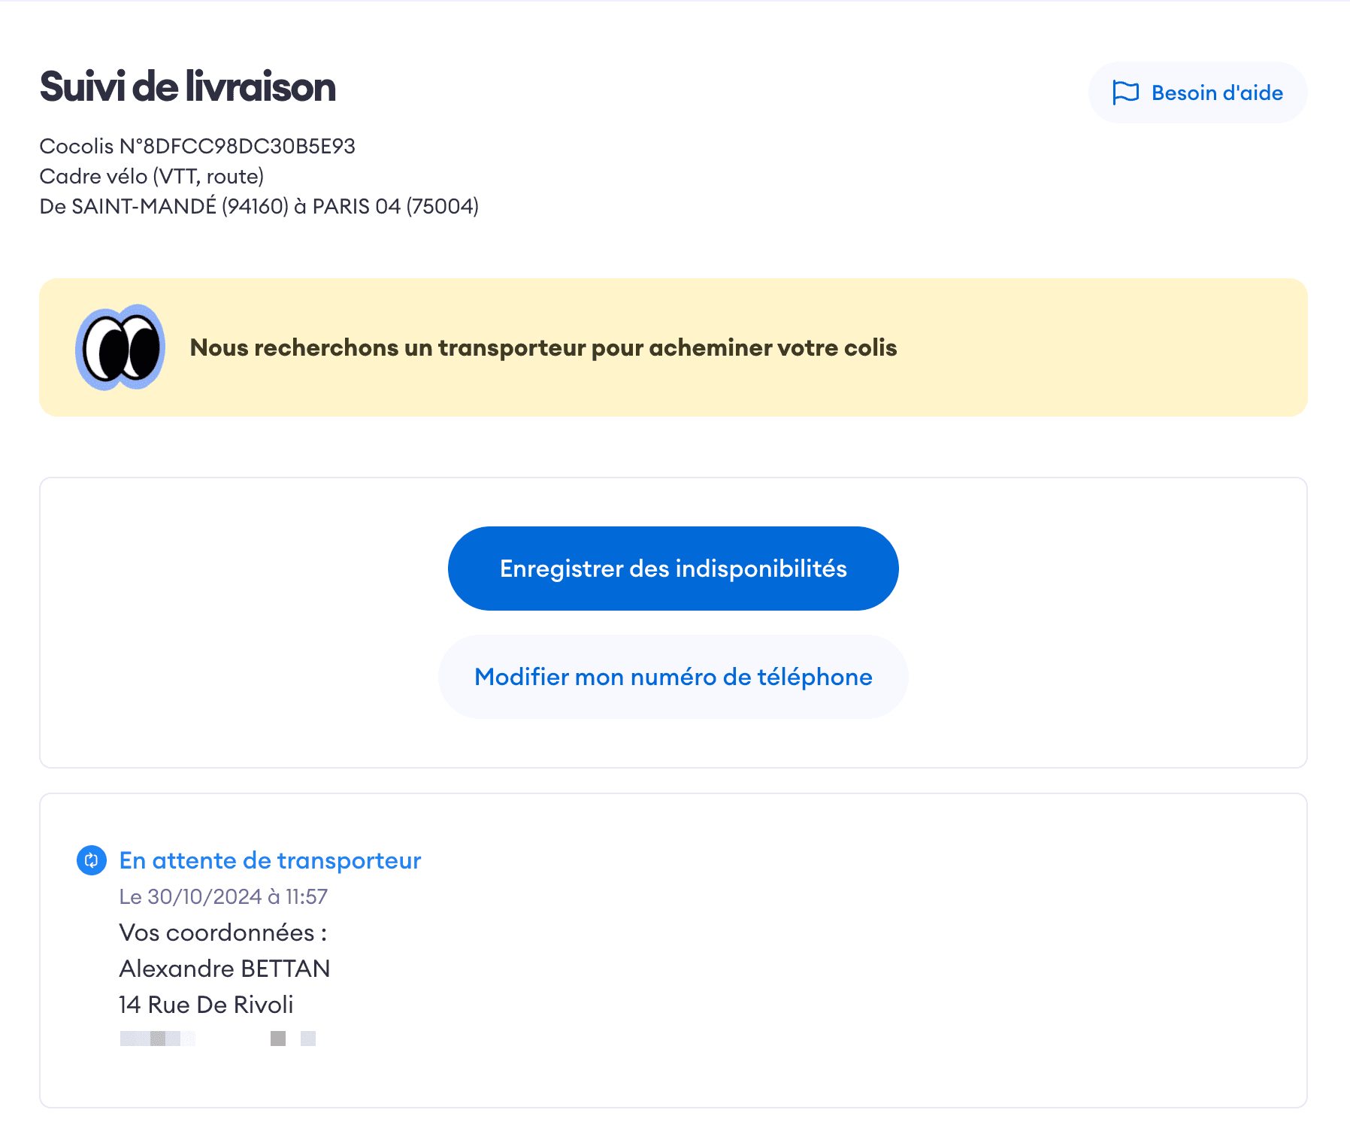Click the flag icon beside Besoin d'aide

[x=1125, y=93]
